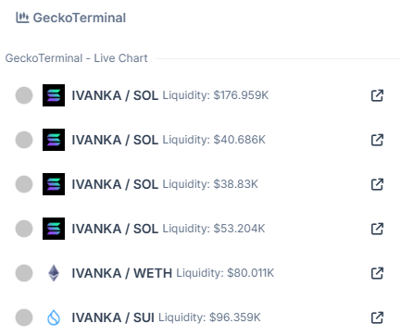This screenshot has height=336, width=413.
Task: Select radio button for IVANKA / SOL $53.204K
Action: pos(24,229)
